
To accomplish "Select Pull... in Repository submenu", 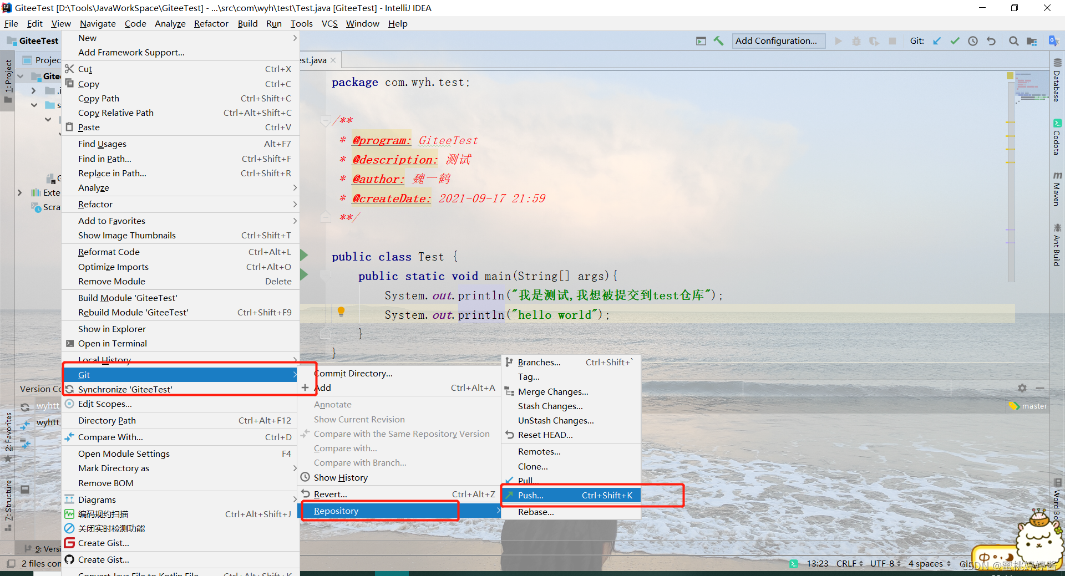I will click(571, 481).
